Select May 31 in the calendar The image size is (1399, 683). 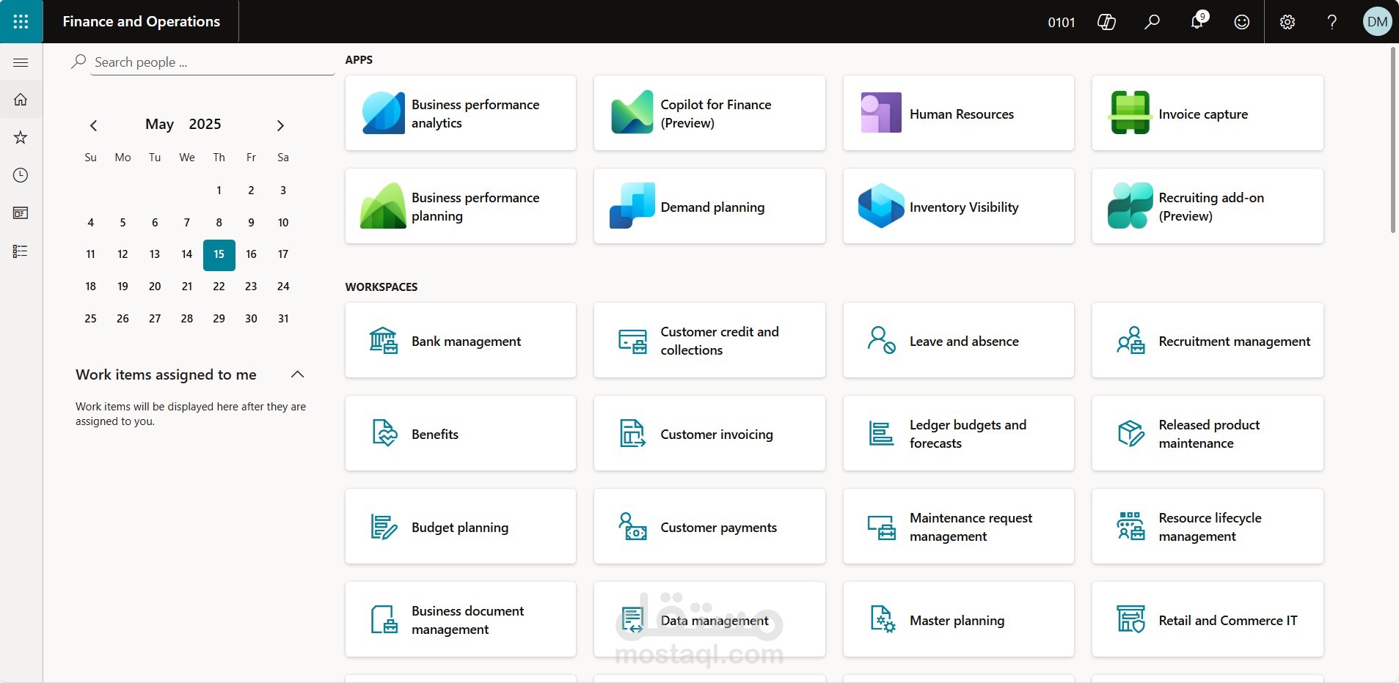click(x=283, y=319)
